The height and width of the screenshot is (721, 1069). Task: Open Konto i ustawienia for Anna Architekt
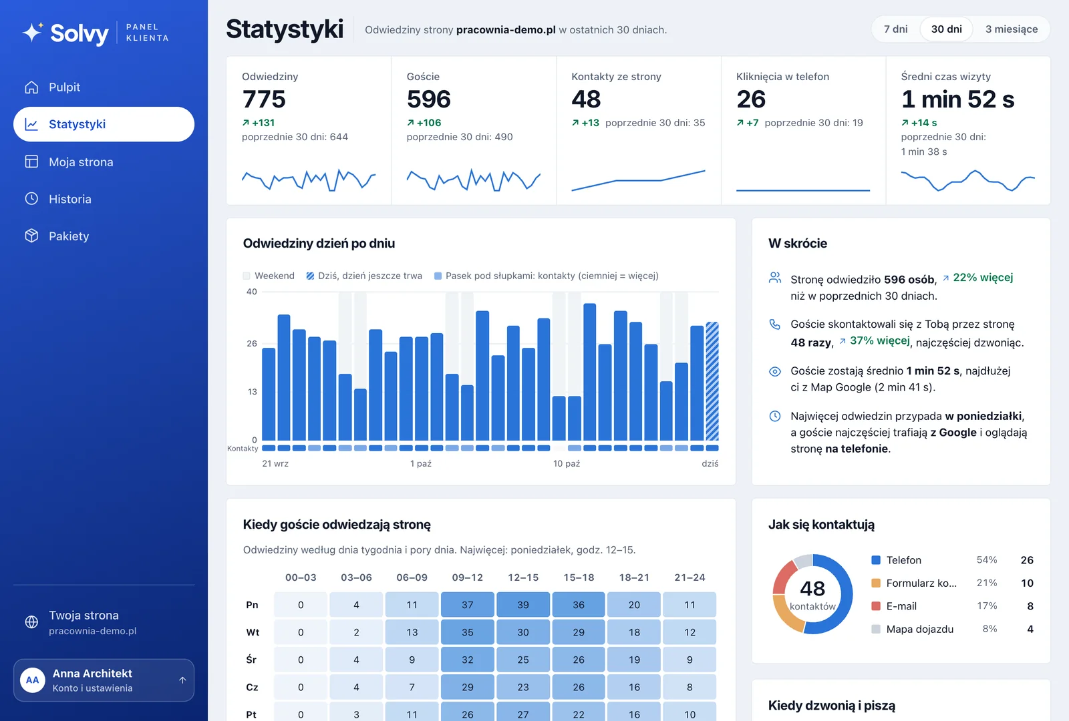coord(104,680)
